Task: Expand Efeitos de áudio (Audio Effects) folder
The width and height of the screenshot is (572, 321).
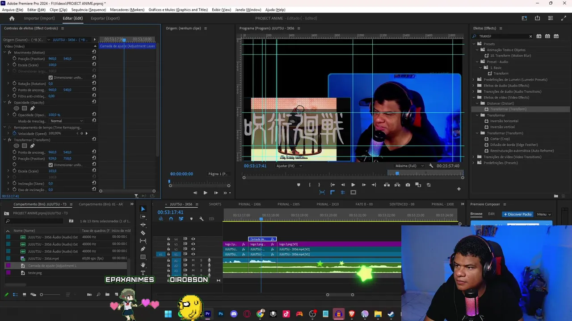Action: point(474,86)
